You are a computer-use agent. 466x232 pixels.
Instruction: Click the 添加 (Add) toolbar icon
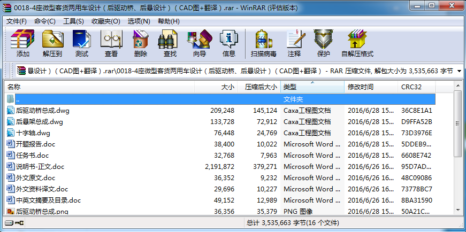pos(22,39)
